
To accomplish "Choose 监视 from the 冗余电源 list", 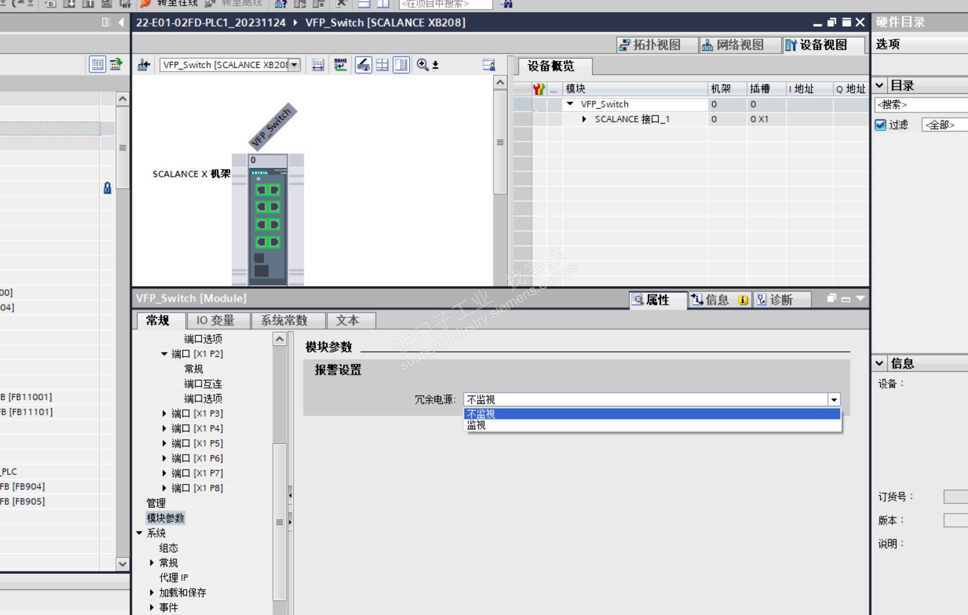I will point(652,426).
